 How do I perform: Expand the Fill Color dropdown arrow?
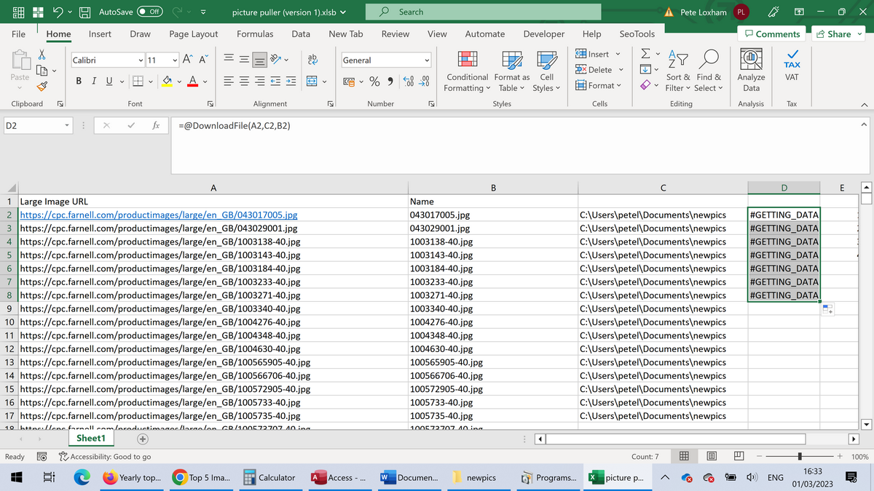pyautogui.click(x=178, y=81)
